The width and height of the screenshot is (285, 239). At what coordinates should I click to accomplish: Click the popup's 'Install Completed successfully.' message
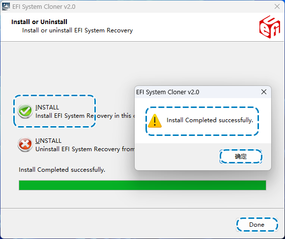[x=210, y=120]
